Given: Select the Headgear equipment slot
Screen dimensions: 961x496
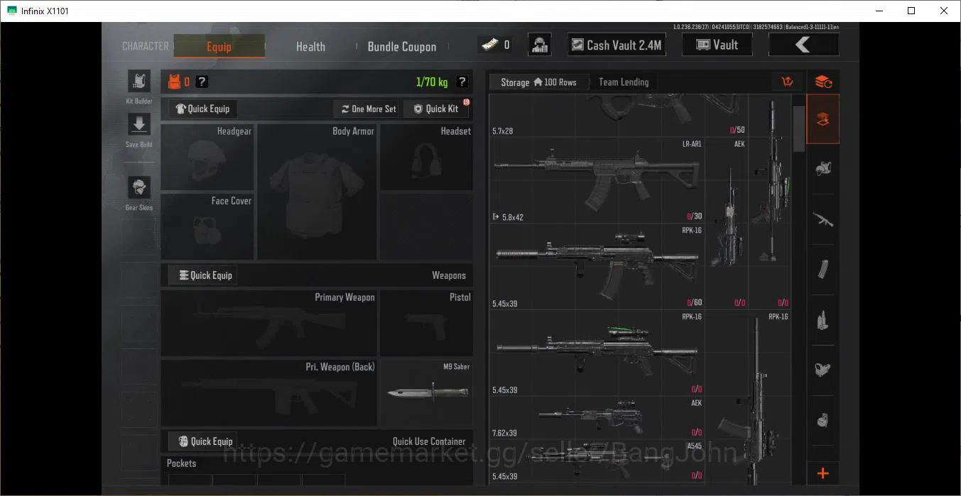Looking at the screenshot, I should point(207,157).
